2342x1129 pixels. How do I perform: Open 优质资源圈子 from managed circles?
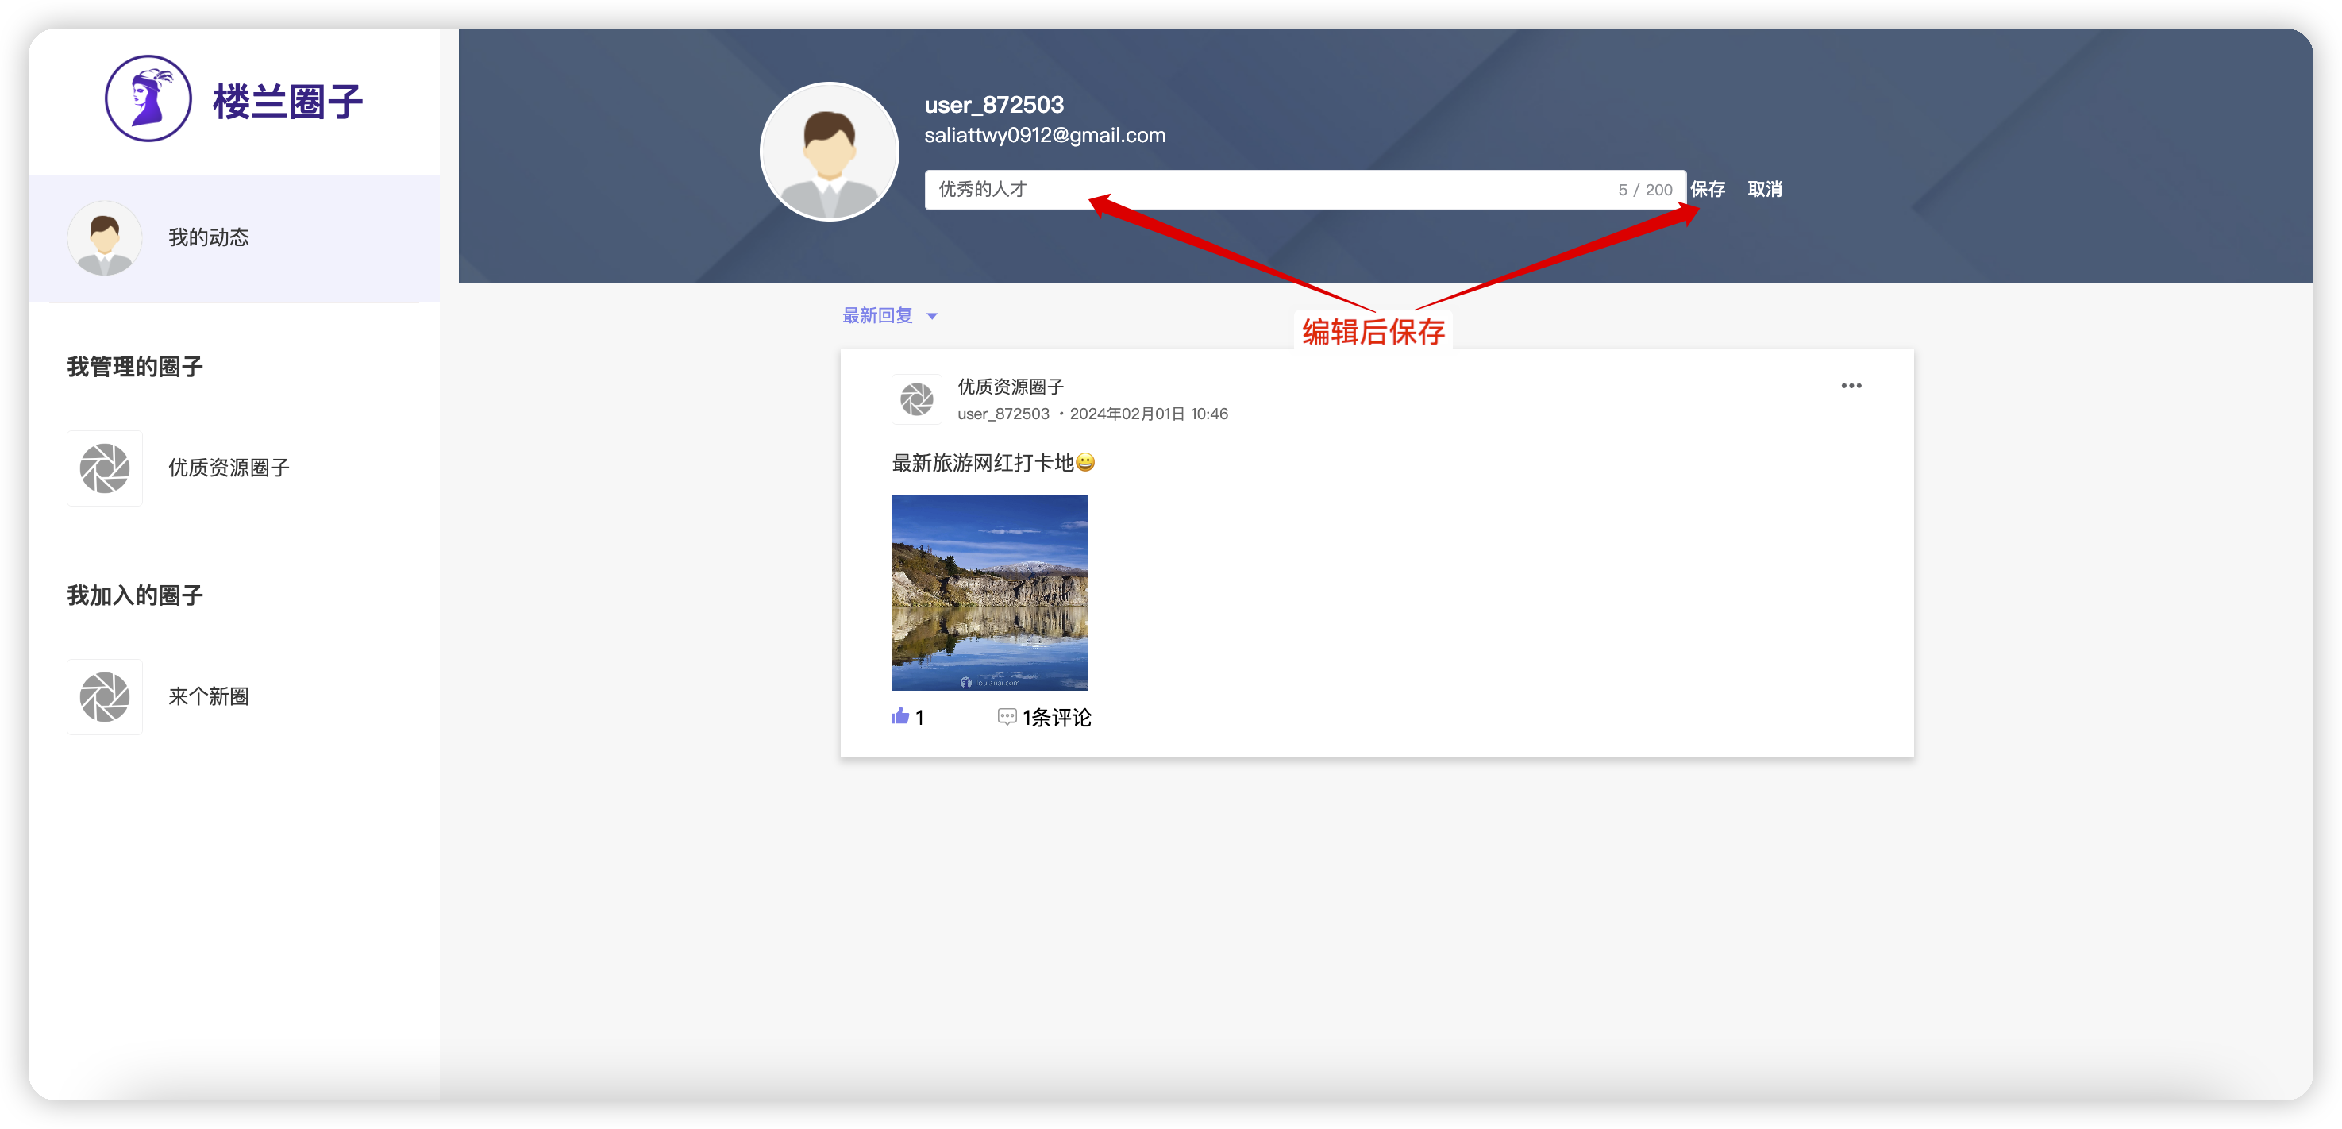pyautogui.click(x=229, y=468)
